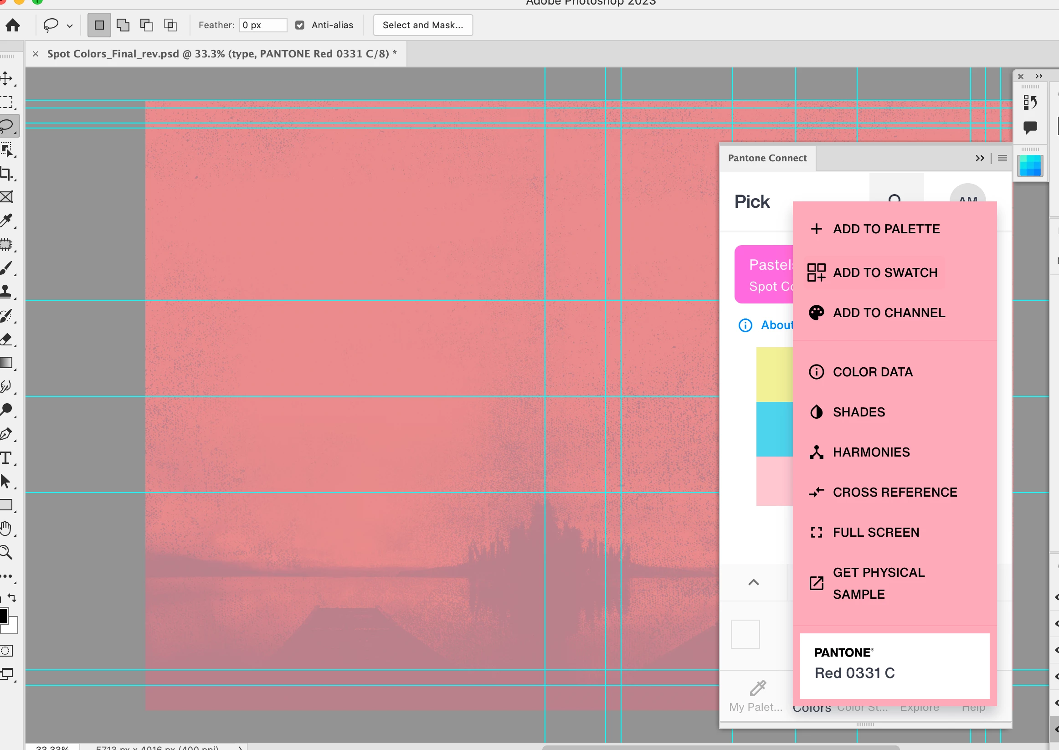The width and height of the screenshot is (1059, 750).
Task: Click the Feather value input field
Action: [263, 25]
